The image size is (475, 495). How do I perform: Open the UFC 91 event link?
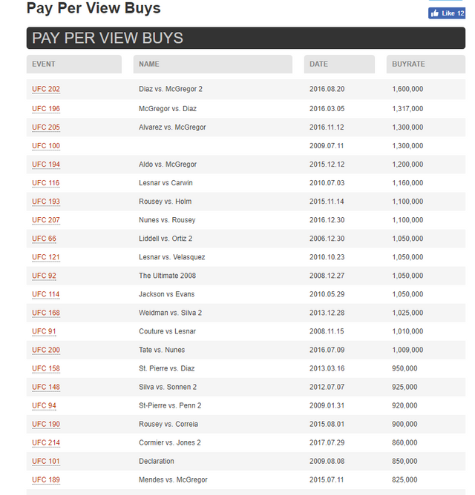[x=44, y=331]
